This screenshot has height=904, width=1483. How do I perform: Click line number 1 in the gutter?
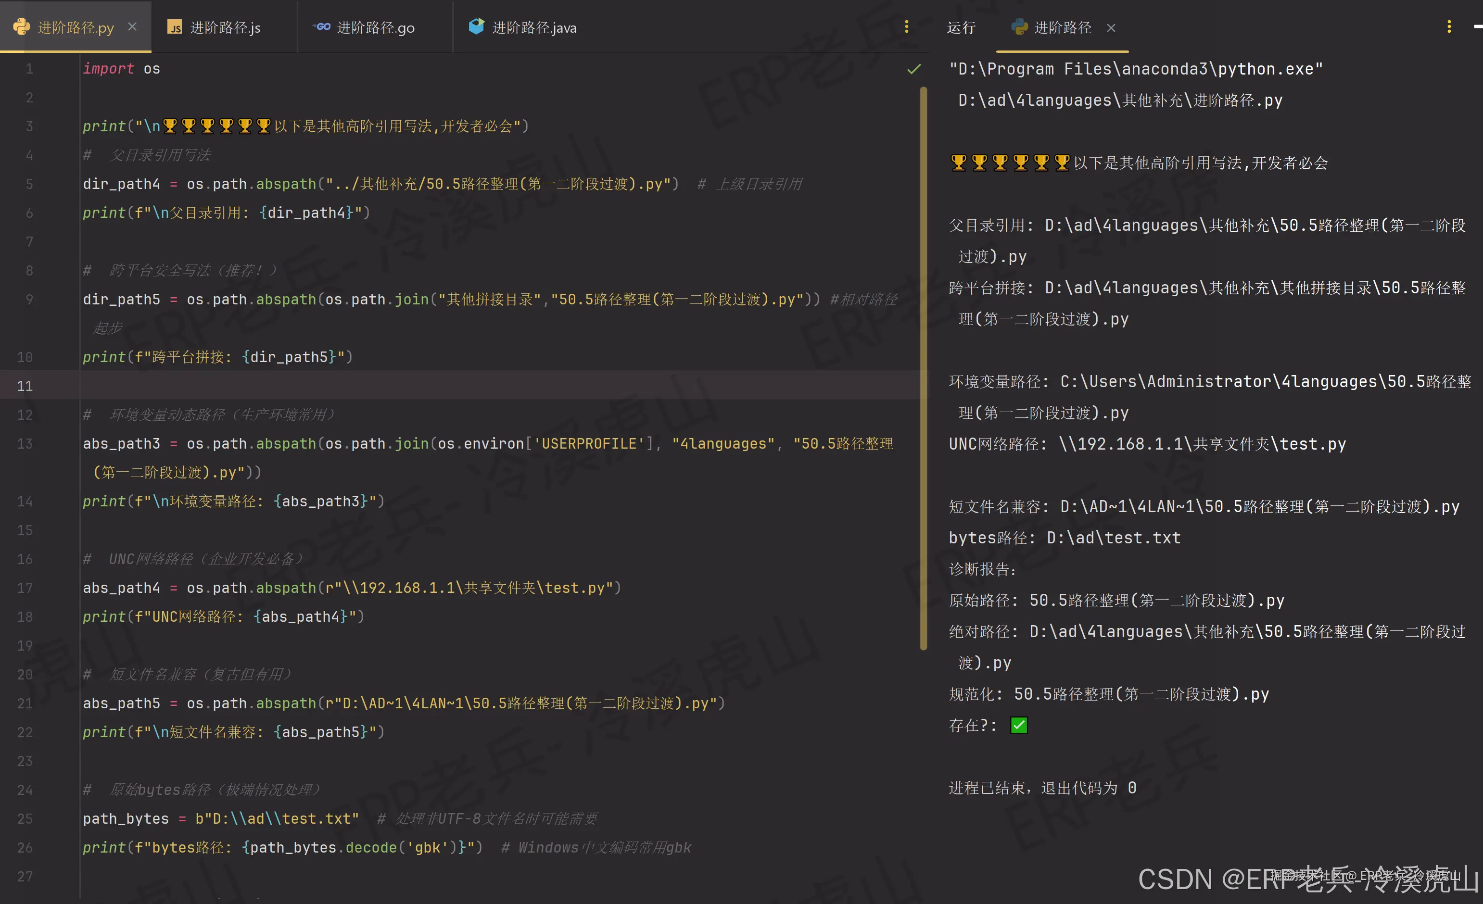[29, 69]
